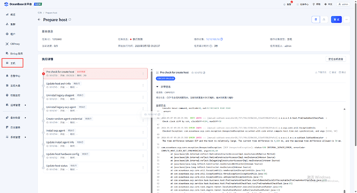Image resolution: width=357 pixels, height=193 pixels.
Task: Click the blue EXECUTE 09:20:38 tag
Action: pos(166,78)
